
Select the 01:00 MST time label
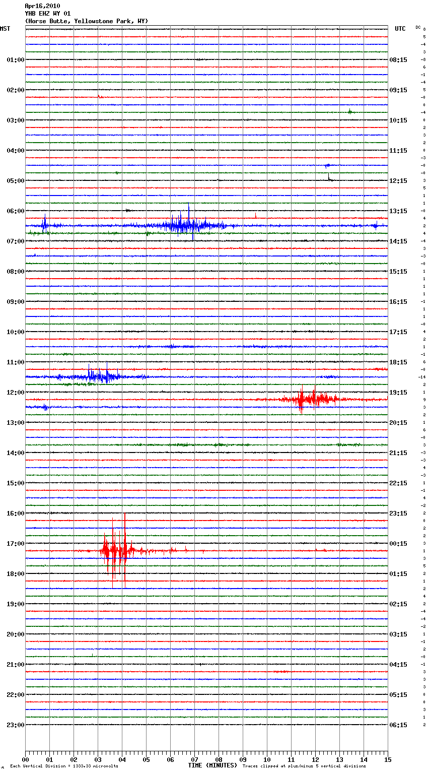coord(16,60)
